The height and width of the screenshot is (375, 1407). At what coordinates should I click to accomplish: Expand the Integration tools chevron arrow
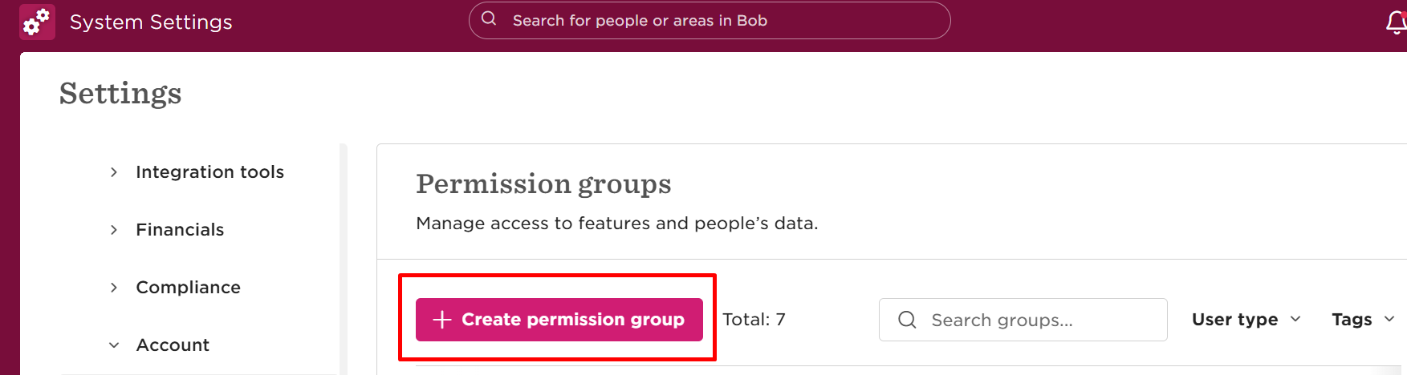click(x=114, y=172)
